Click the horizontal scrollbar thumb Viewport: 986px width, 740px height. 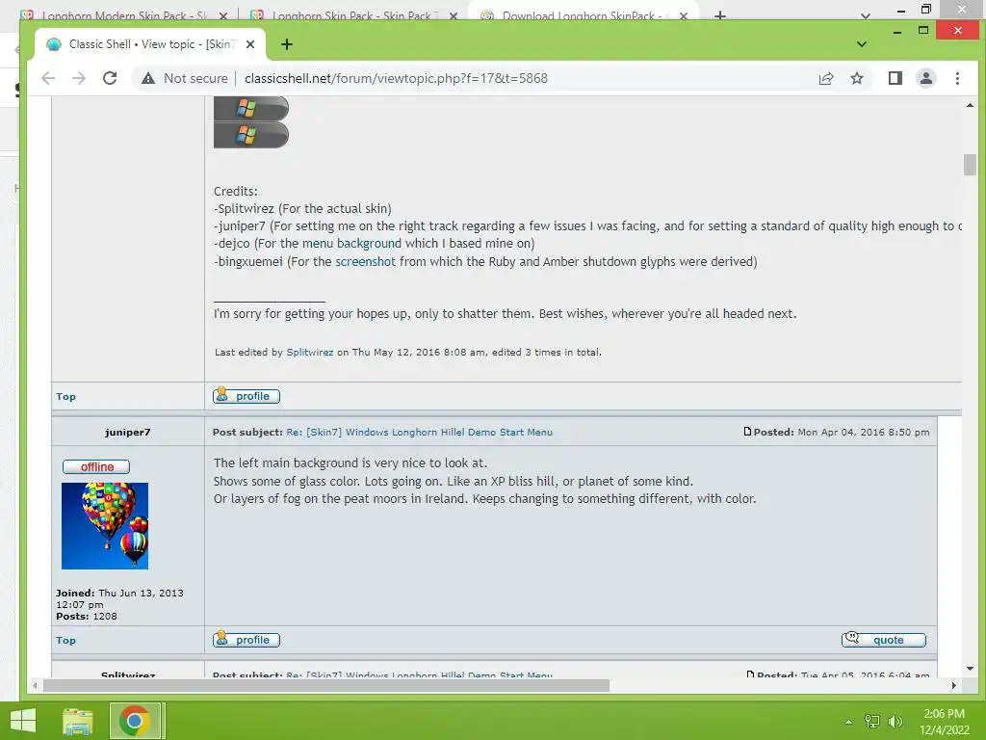[325, 685]
